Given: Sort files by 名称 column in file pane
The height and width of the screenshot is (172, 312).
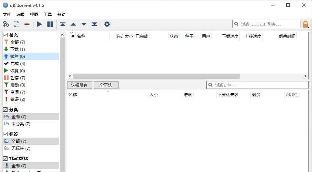Looking at the screenshot, I should point(108,95).
